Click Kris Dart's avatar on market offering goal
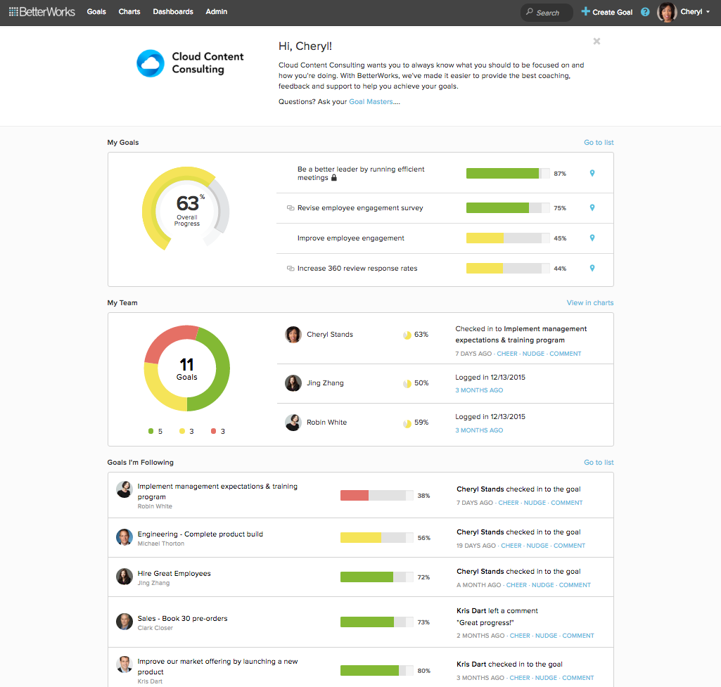 click(124, 664)
